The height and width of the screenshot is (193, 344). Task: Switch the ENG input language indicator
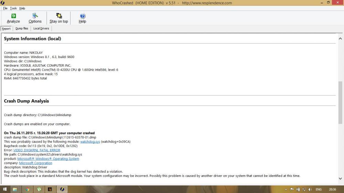pyautogui.click(x=319, y=190)
